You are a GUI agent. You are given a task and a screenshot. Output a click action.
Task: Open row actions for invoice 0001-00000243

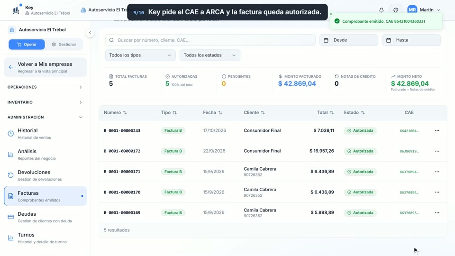point(437,131)
